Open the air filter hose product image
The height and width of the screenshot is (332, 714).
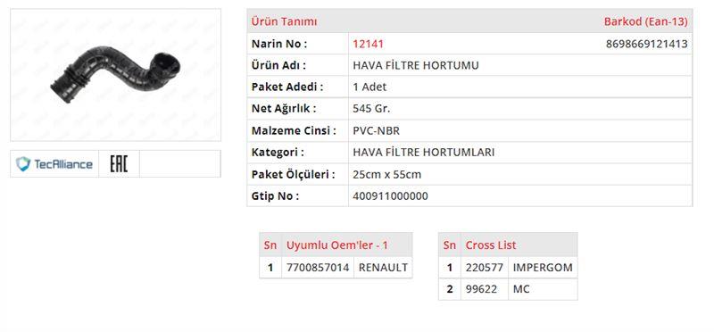116,75
